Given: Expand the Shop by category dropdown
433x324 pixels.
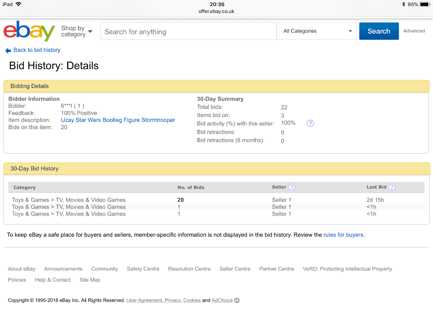Looking at the screenshot, I should [x=77, y=31].
